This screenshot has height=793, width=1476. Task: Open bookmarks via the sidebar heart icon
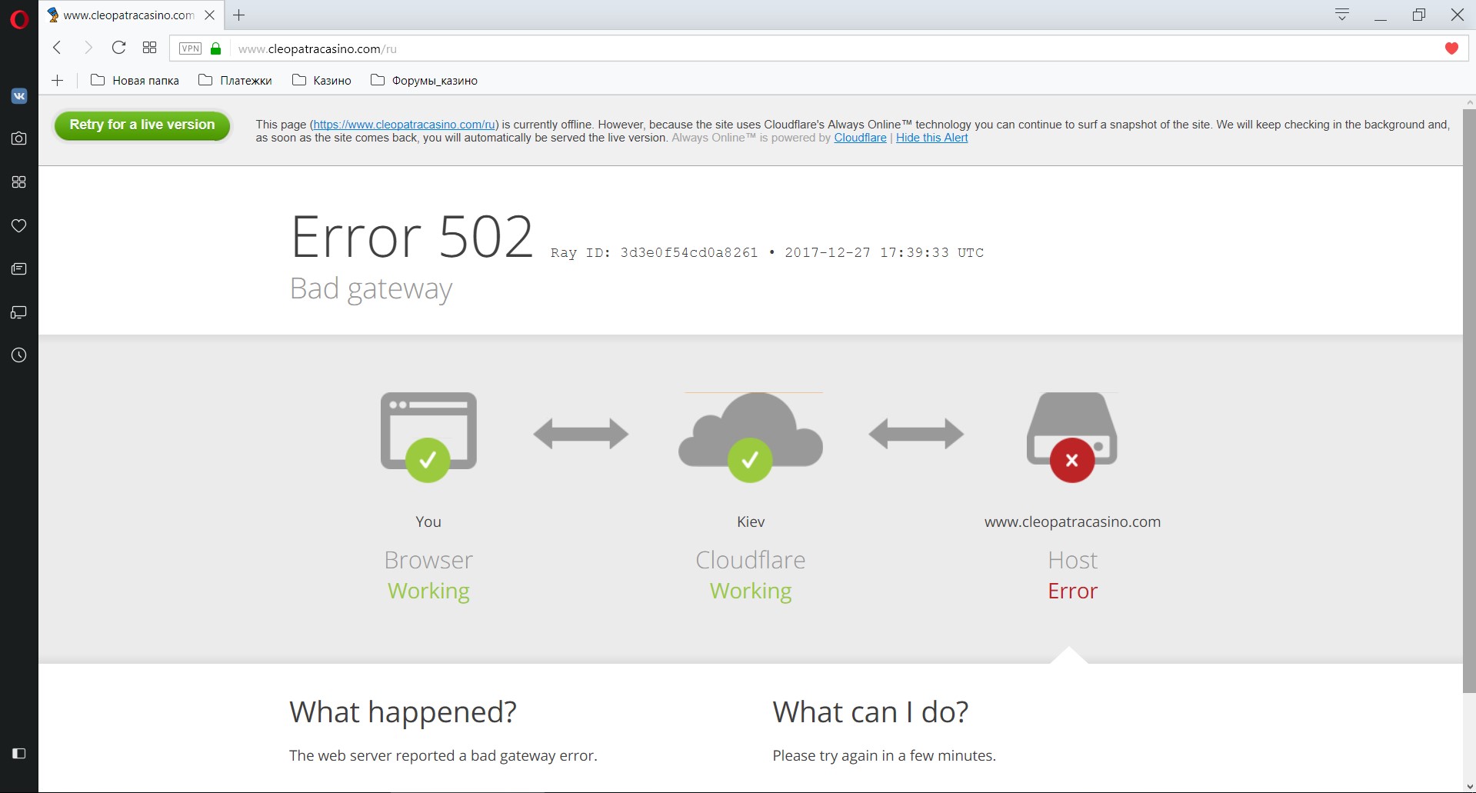19,225
